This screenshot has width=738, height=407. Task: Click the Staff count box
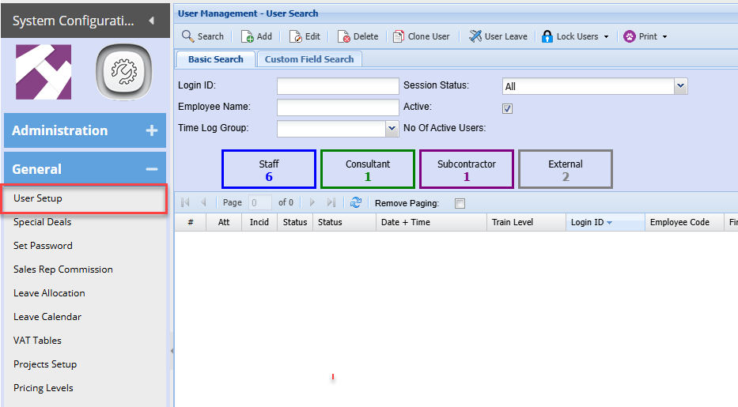(x=269, y=169)
